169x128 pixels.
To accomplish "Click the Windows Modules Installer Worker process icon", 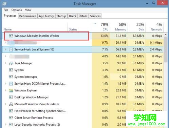I will 11,36.
